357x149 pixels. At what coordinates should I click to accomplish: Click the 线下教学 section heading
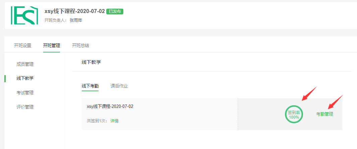91,62
